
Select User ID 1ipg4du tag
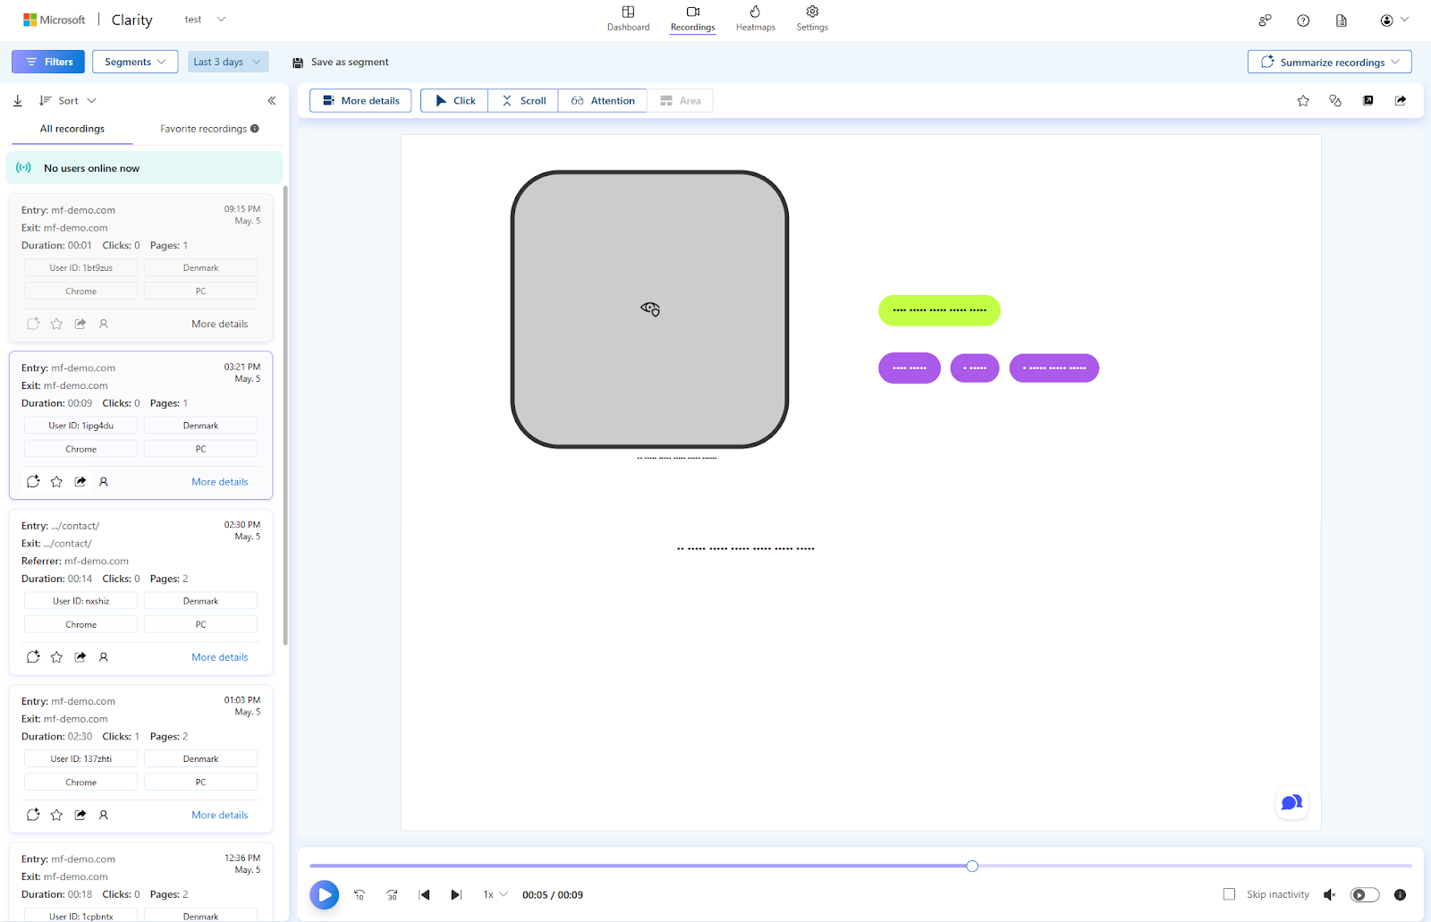point(81,426)
